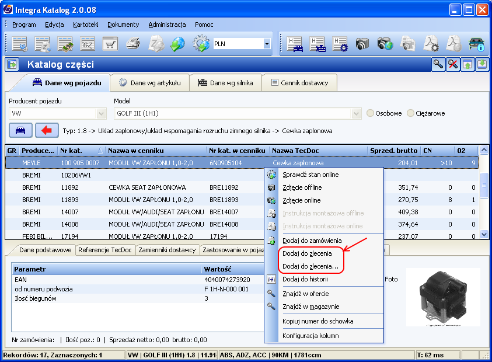Click the clear filter red X icon
Image resolution: width=492 pixels, height=362 pixels.
[x=453, y=65]
